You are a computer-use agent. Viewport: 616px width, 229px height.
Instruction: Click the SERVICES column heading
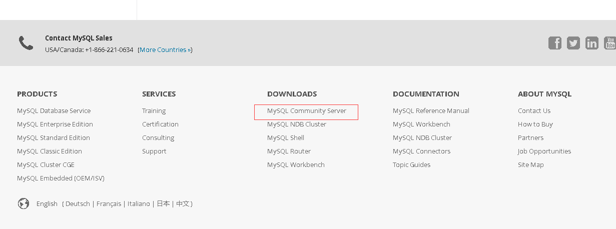[159, 94]
